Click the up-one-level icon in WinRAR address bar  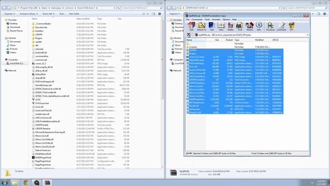(189, 35)
